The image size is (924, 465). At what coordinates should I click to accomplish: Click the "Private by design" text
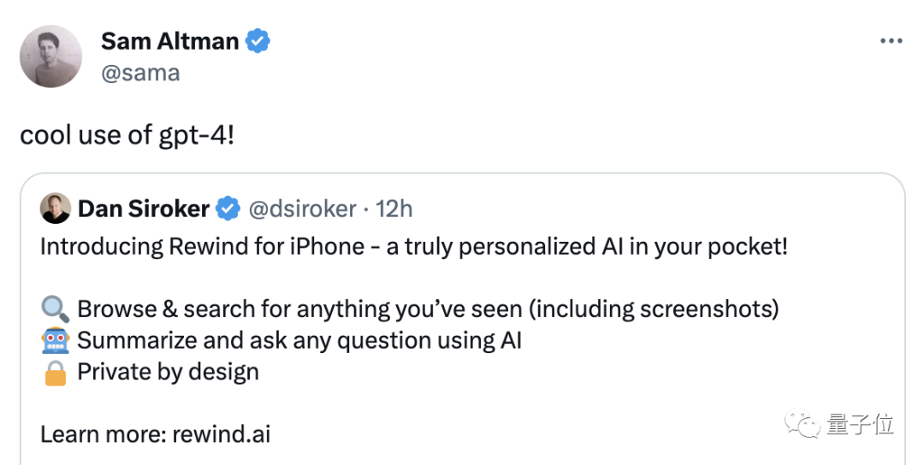pyautogui.click(x=168, y=373)
